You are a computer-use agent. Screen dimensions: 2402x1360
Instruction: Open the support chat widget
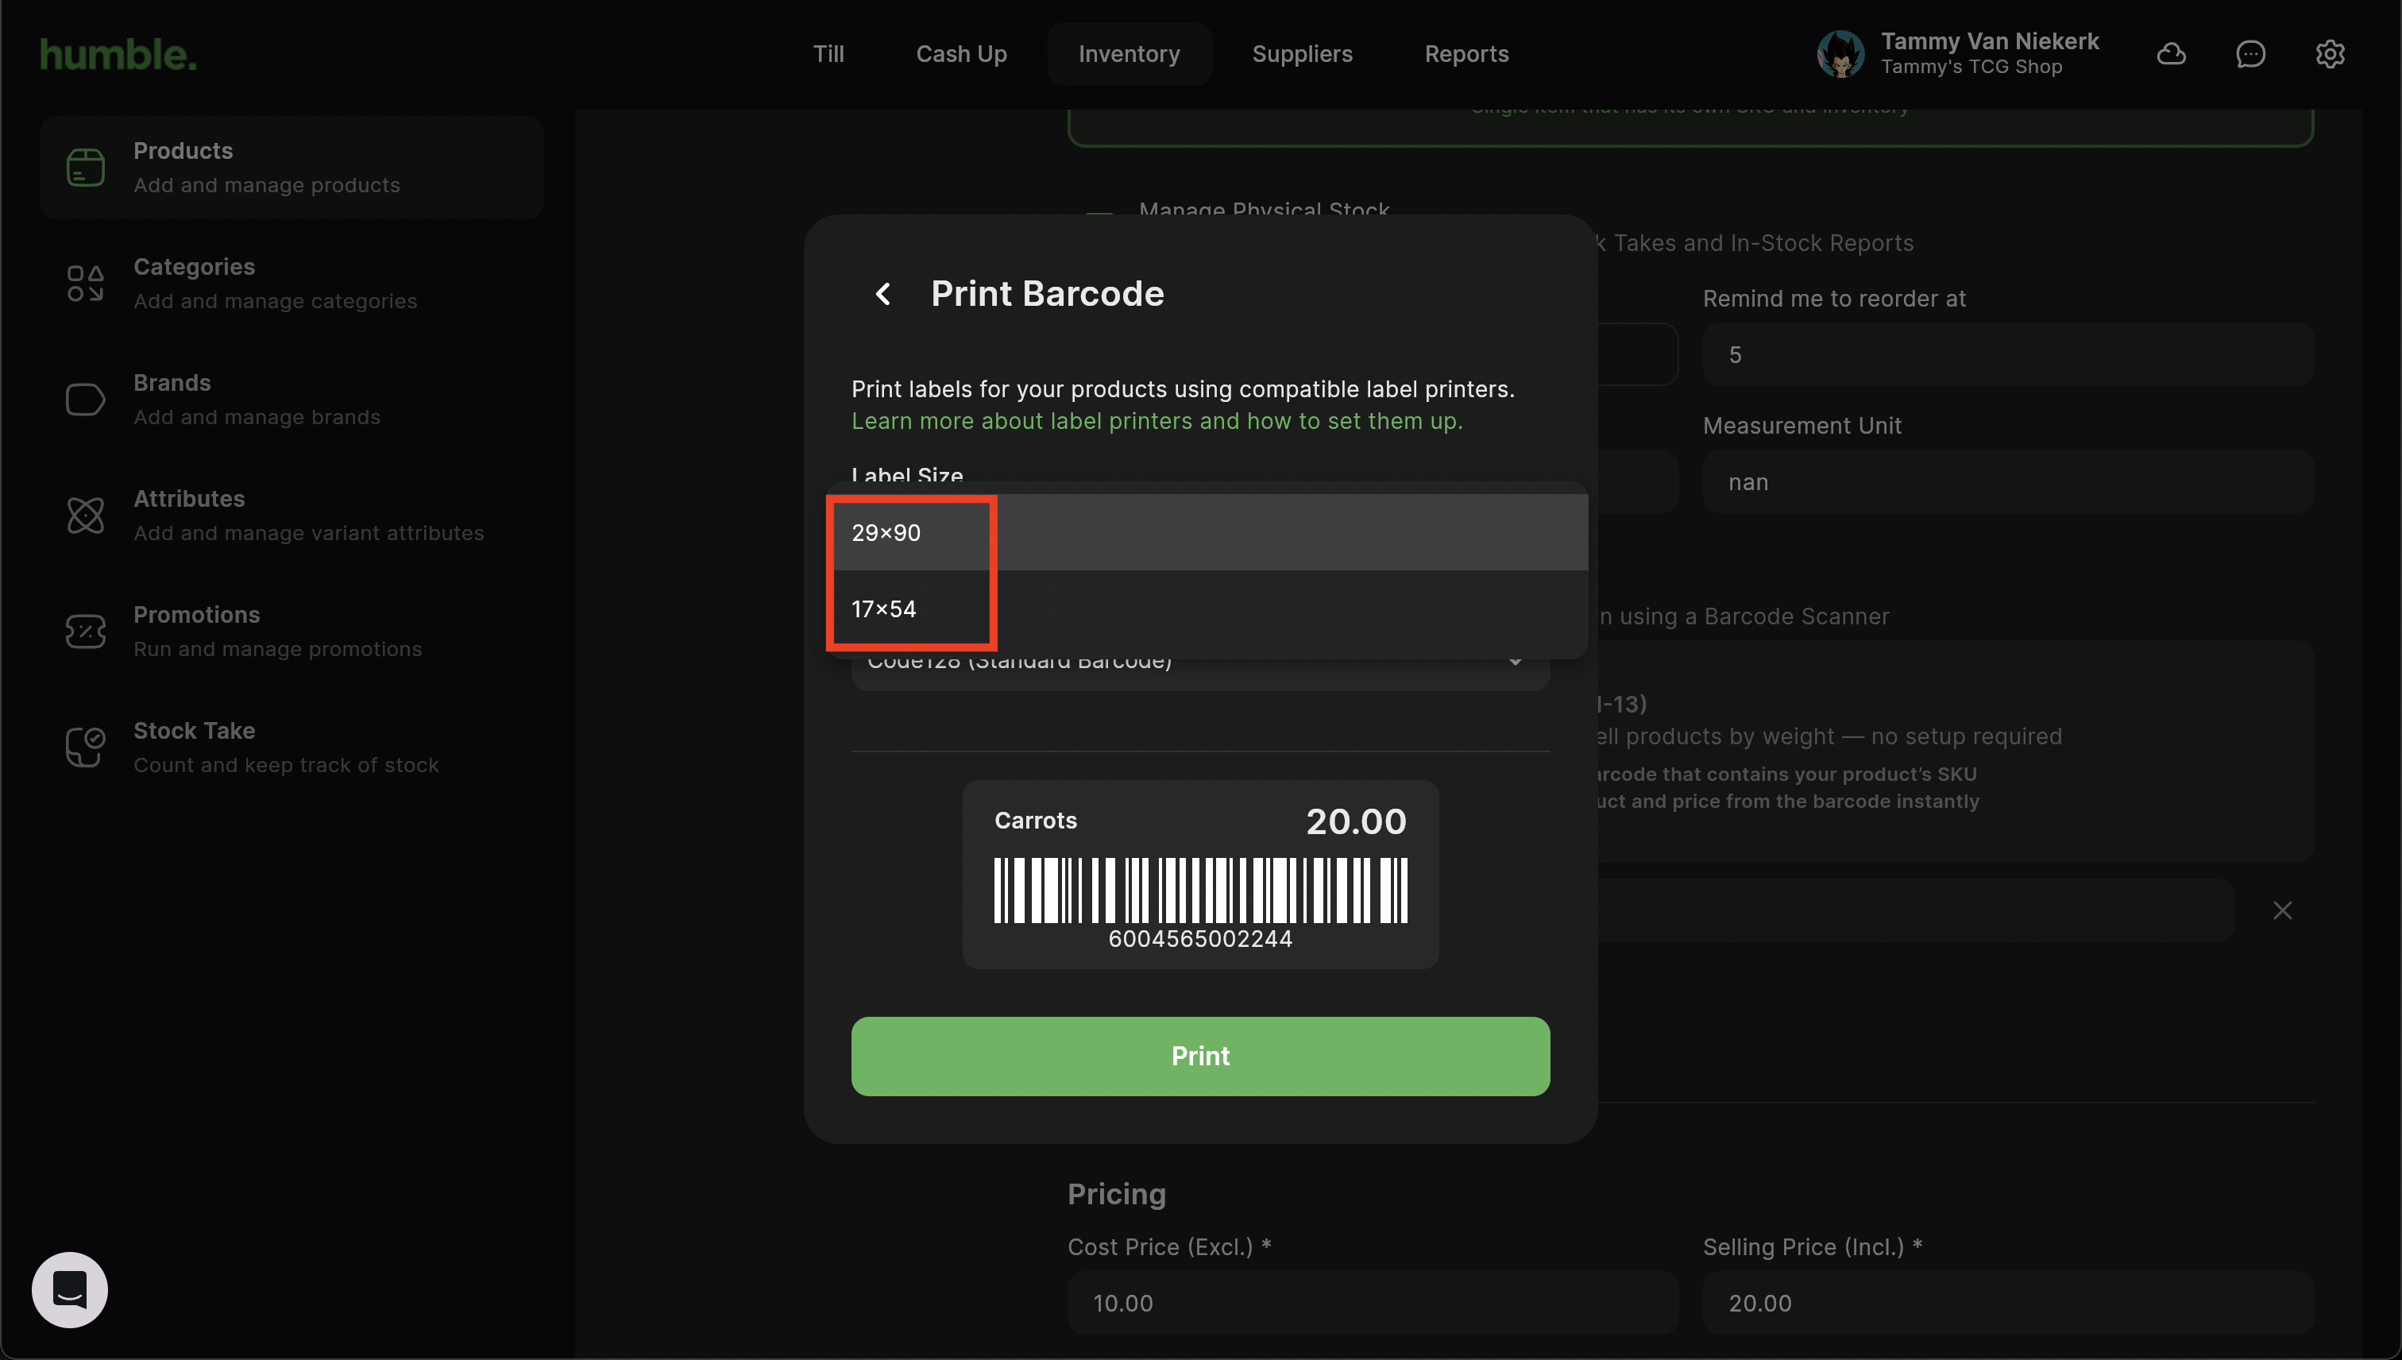click(70, 1290)
